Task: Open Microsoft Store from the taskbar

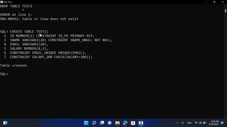Action: (133, 123)
